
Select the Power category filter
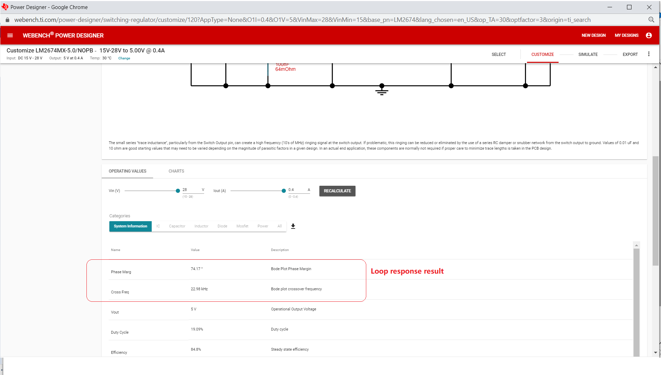pyautogui.click(x=263, y=226)
